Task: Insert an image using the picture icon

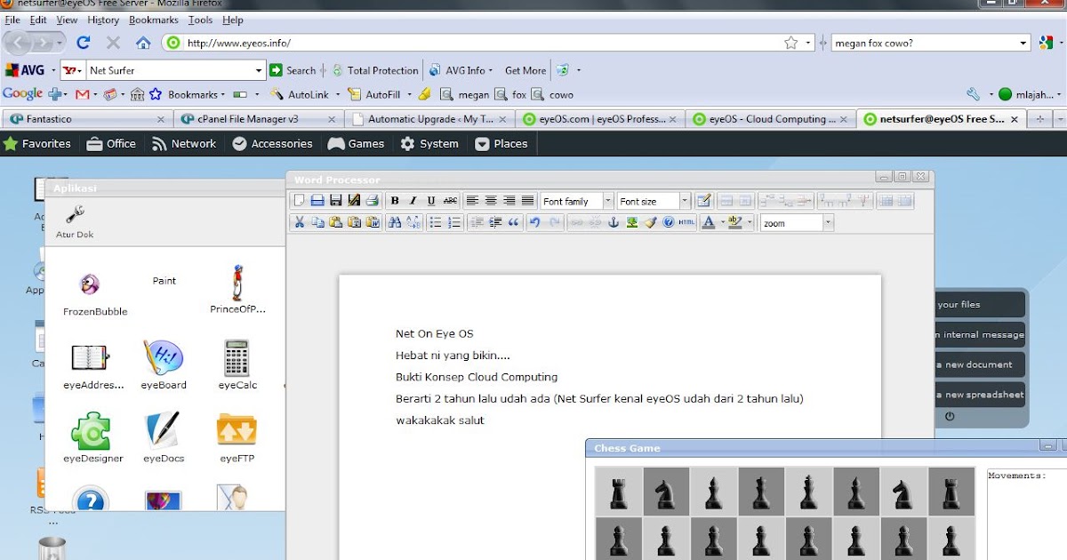Action: click(x=631, y=222)
